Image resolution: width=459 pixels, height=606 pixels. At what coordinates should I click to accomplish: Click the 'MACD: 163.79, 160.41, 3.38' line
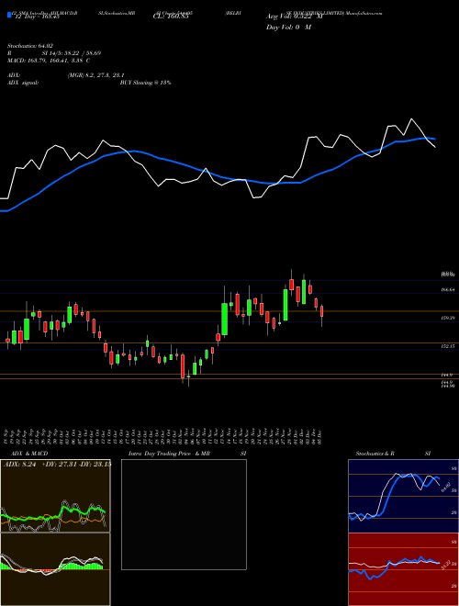tap(49, 61)
